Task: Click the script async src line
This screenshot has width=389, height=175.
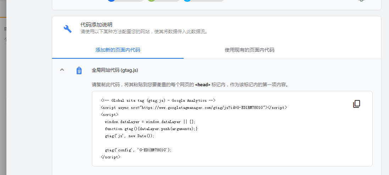Action: tap(194, 107)
